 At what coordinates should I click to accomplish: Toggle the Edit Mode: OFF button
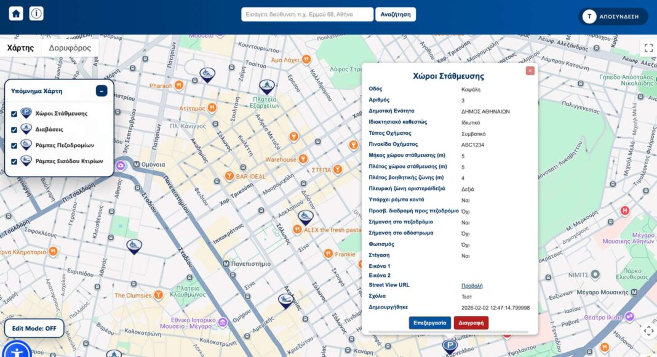pyautogui.click(x=34, y=329)
